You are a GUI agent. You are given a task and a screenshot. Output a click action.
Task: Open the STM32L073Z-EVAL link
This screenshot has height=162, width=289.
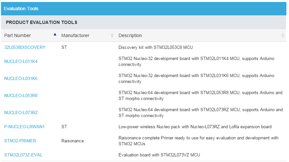point(23,155)
